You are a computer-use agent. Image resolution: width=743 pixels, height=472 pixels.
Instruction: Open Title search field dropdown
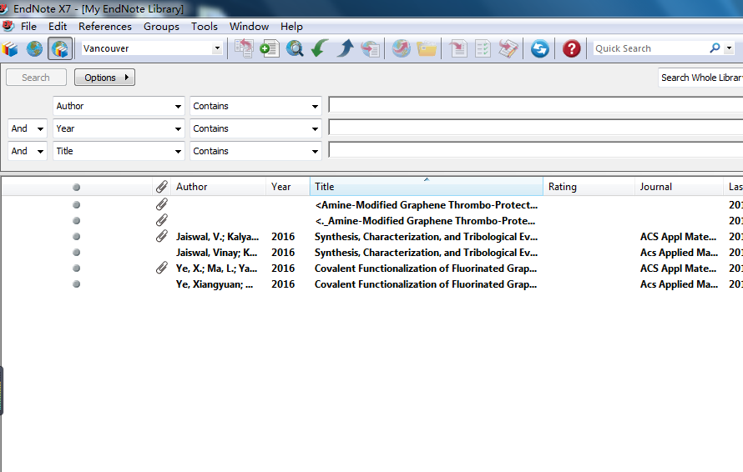pos(178,152)
